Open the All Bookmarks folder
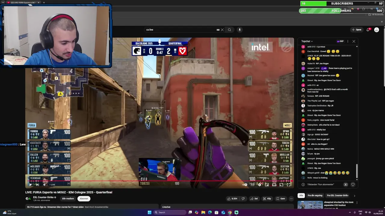Screen dimensions: 385x216 click(x=376, y=14)
